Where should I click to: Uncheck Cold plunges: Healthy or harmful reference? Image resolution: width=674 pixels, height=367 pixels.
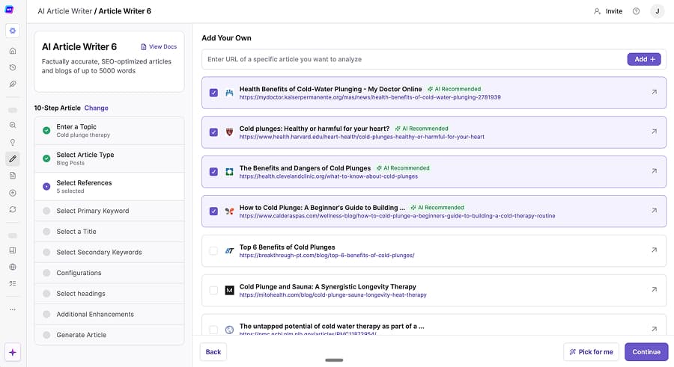(x=213, y=132)
